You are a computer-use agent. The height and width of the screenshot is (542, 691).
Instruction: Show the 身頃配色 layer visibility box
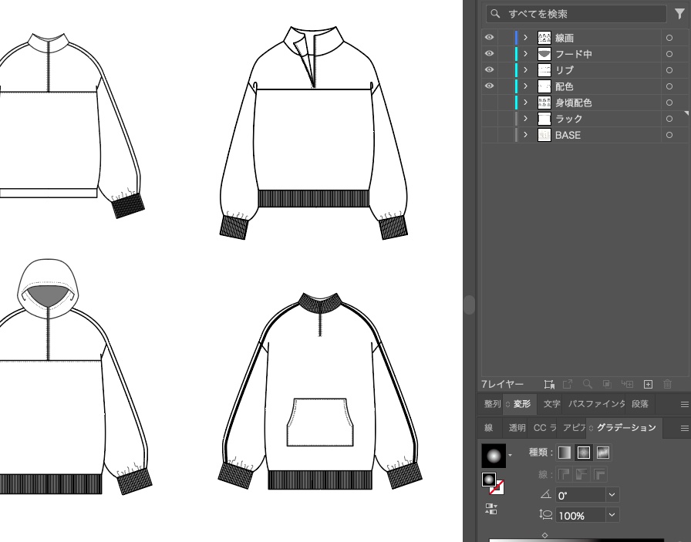point(489,103)
